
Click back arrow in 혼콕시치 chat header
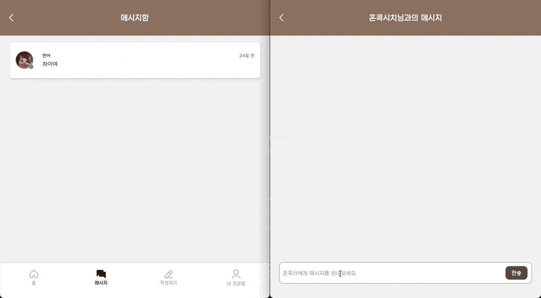coord(281,18)
